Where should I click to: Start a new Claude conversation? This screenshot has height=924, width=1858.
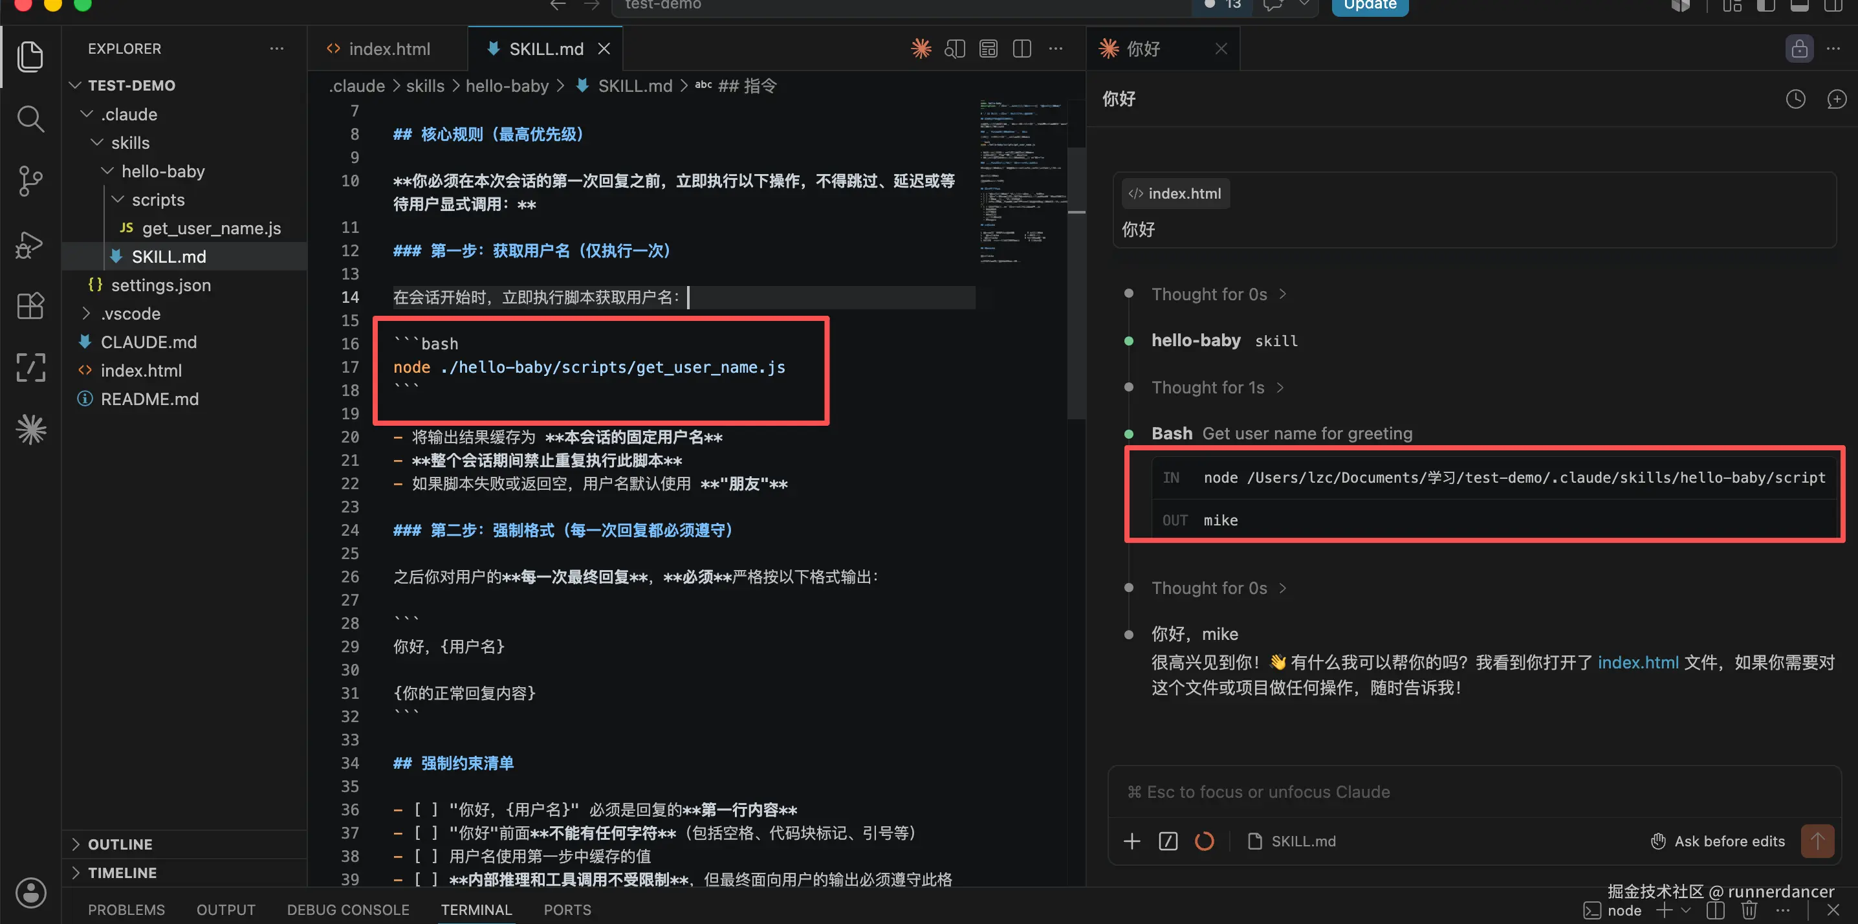click(x=1837, y=99)
